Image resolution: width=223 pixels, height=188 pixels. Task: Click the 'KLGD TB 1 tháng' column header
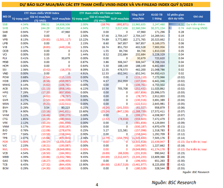pos(157,17)
